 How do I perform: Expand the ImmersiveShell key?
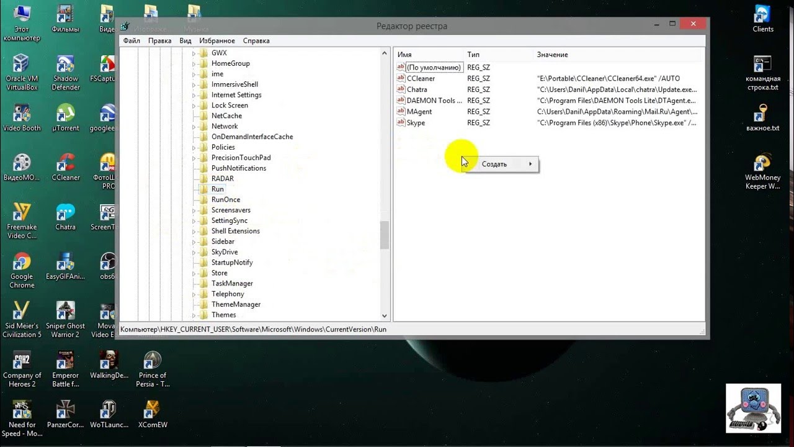[194, 84]
